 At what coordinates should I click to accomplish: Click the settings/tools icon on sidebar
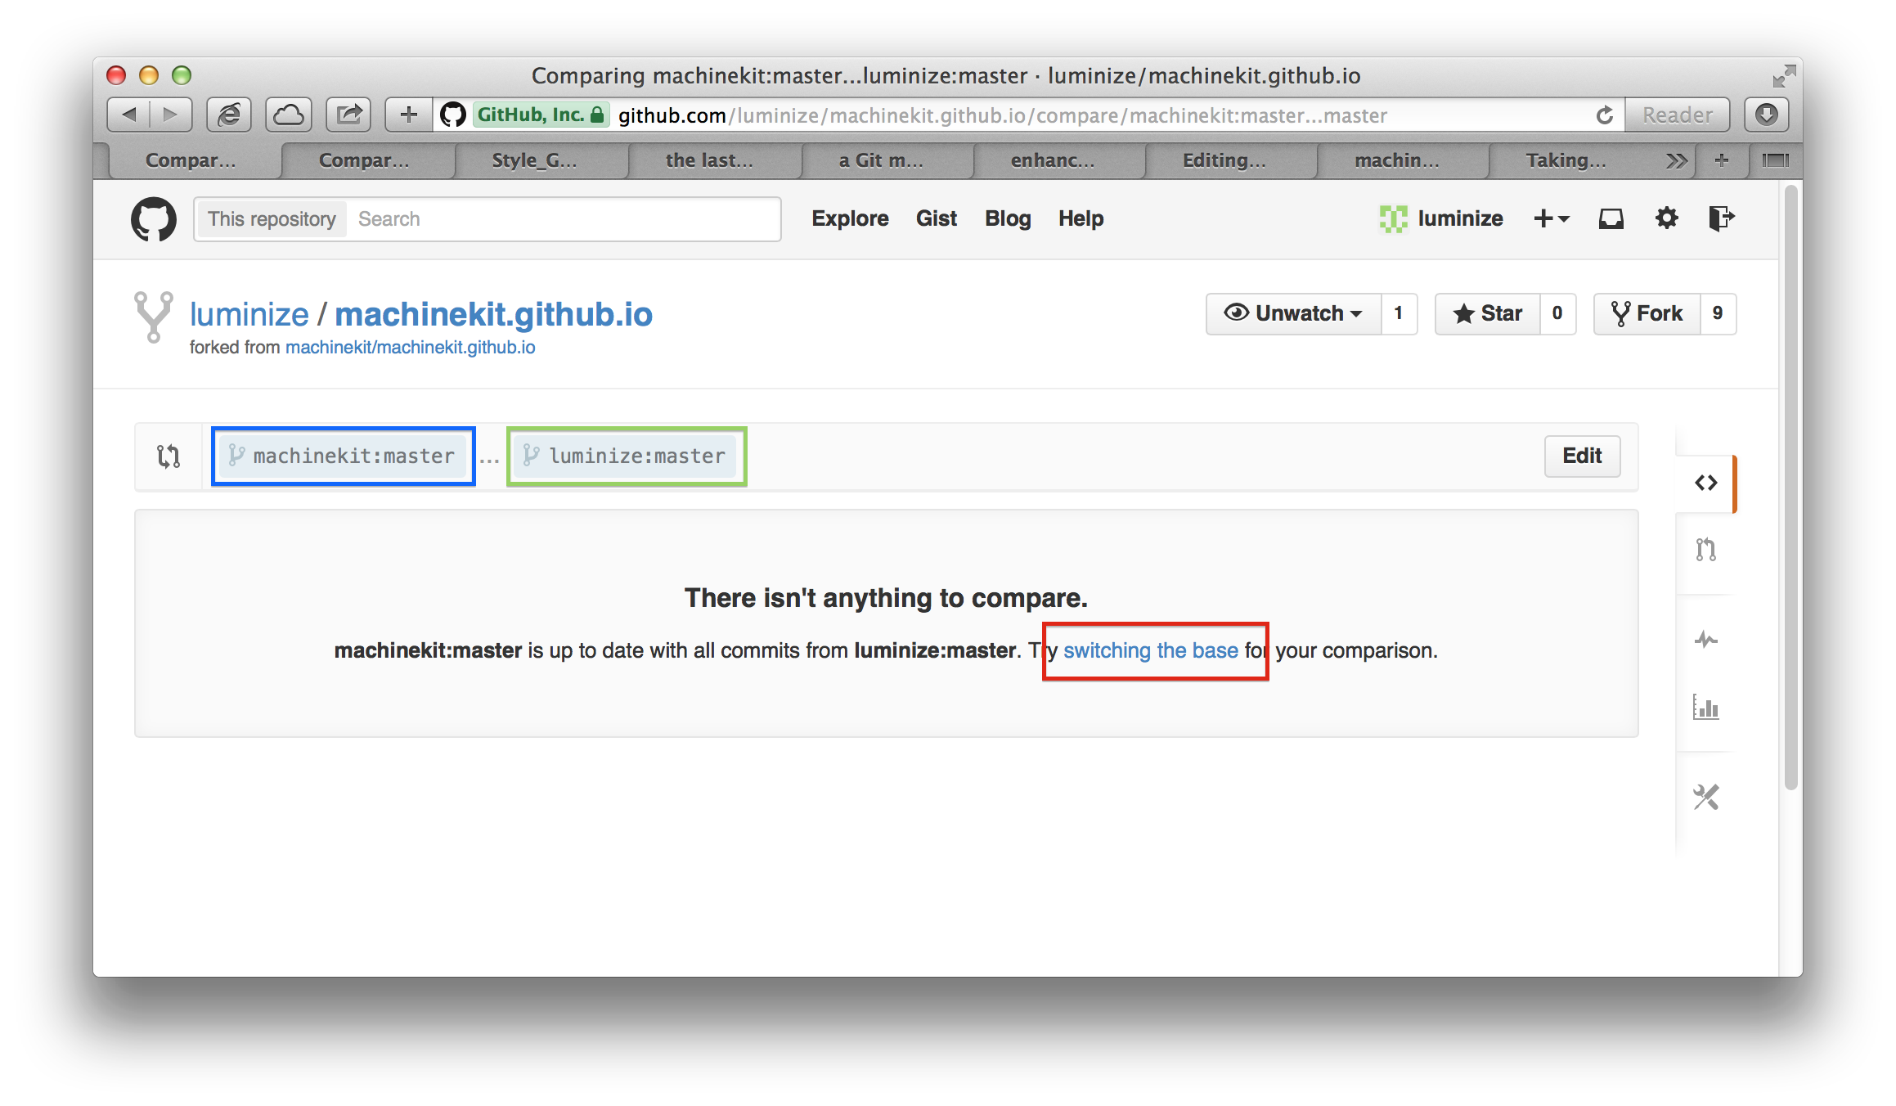[x=1705, y=797]
